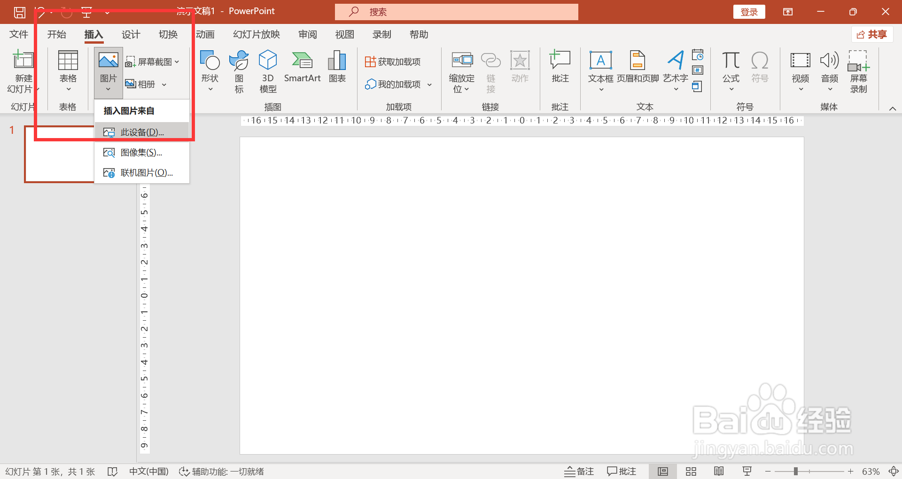Expand the Photo Album dropdown arrow
902x479 pixels.
164,85
